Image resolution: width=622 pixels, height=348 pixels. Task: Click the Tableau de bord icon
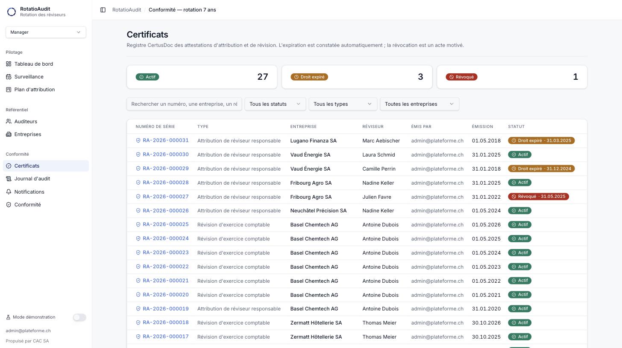9,64
